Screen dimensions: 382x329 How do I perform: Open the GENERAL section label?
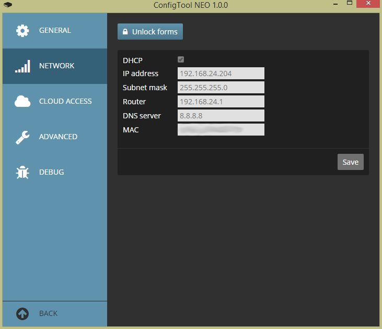[x=55, y=31]
